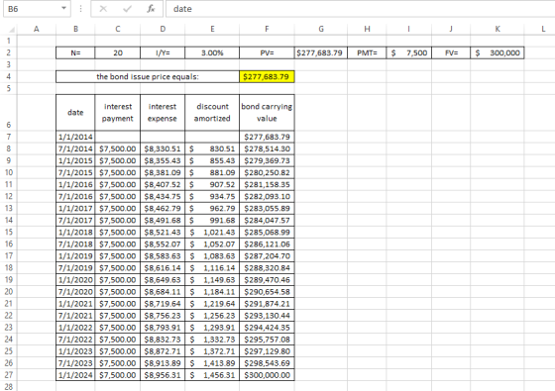This screenshot has height=391, width=555.
Task: Click the 'date' header cell
Action: pyautogui.click(x=75, y=113)
